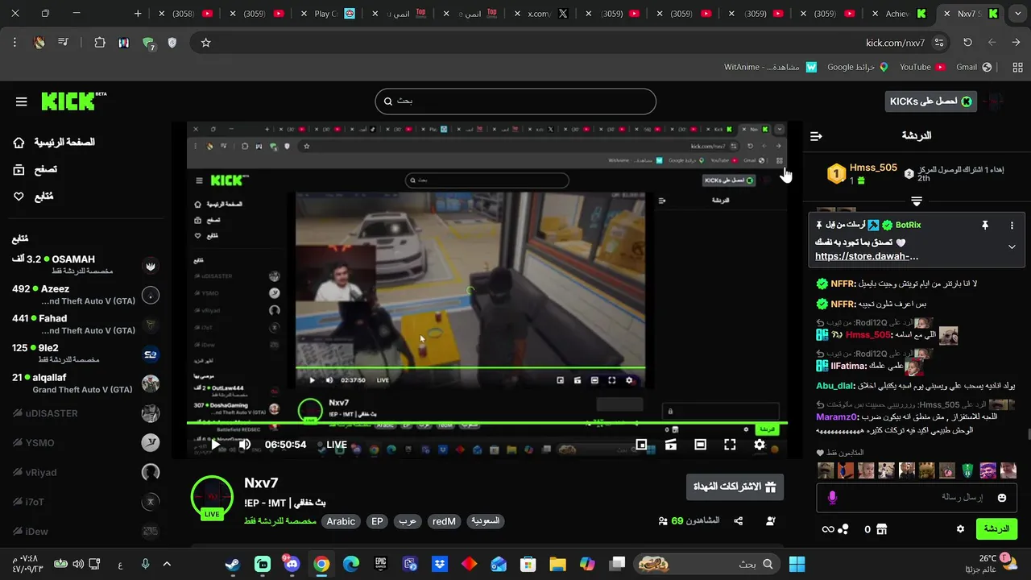Image resolution: width=1031 pixels, height=580 pixels.
Task: Click the الاشتراكات المُهداة gift subs button
Action: (x=735, y=487)
